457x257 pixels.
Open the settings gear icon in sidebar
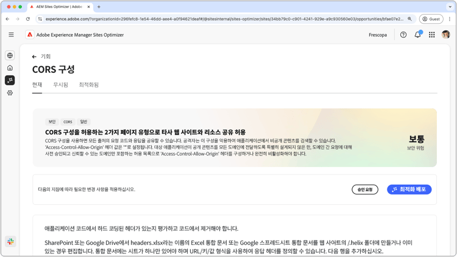[10, 93]
